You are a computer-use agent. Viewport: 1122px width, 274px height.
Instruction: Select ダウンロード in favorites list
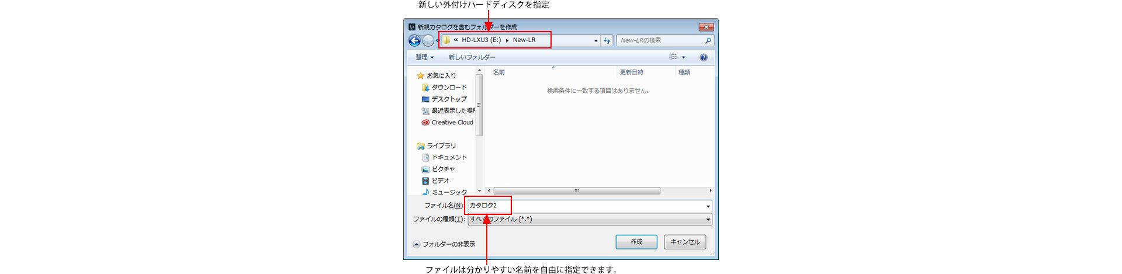tap(449, 87)
